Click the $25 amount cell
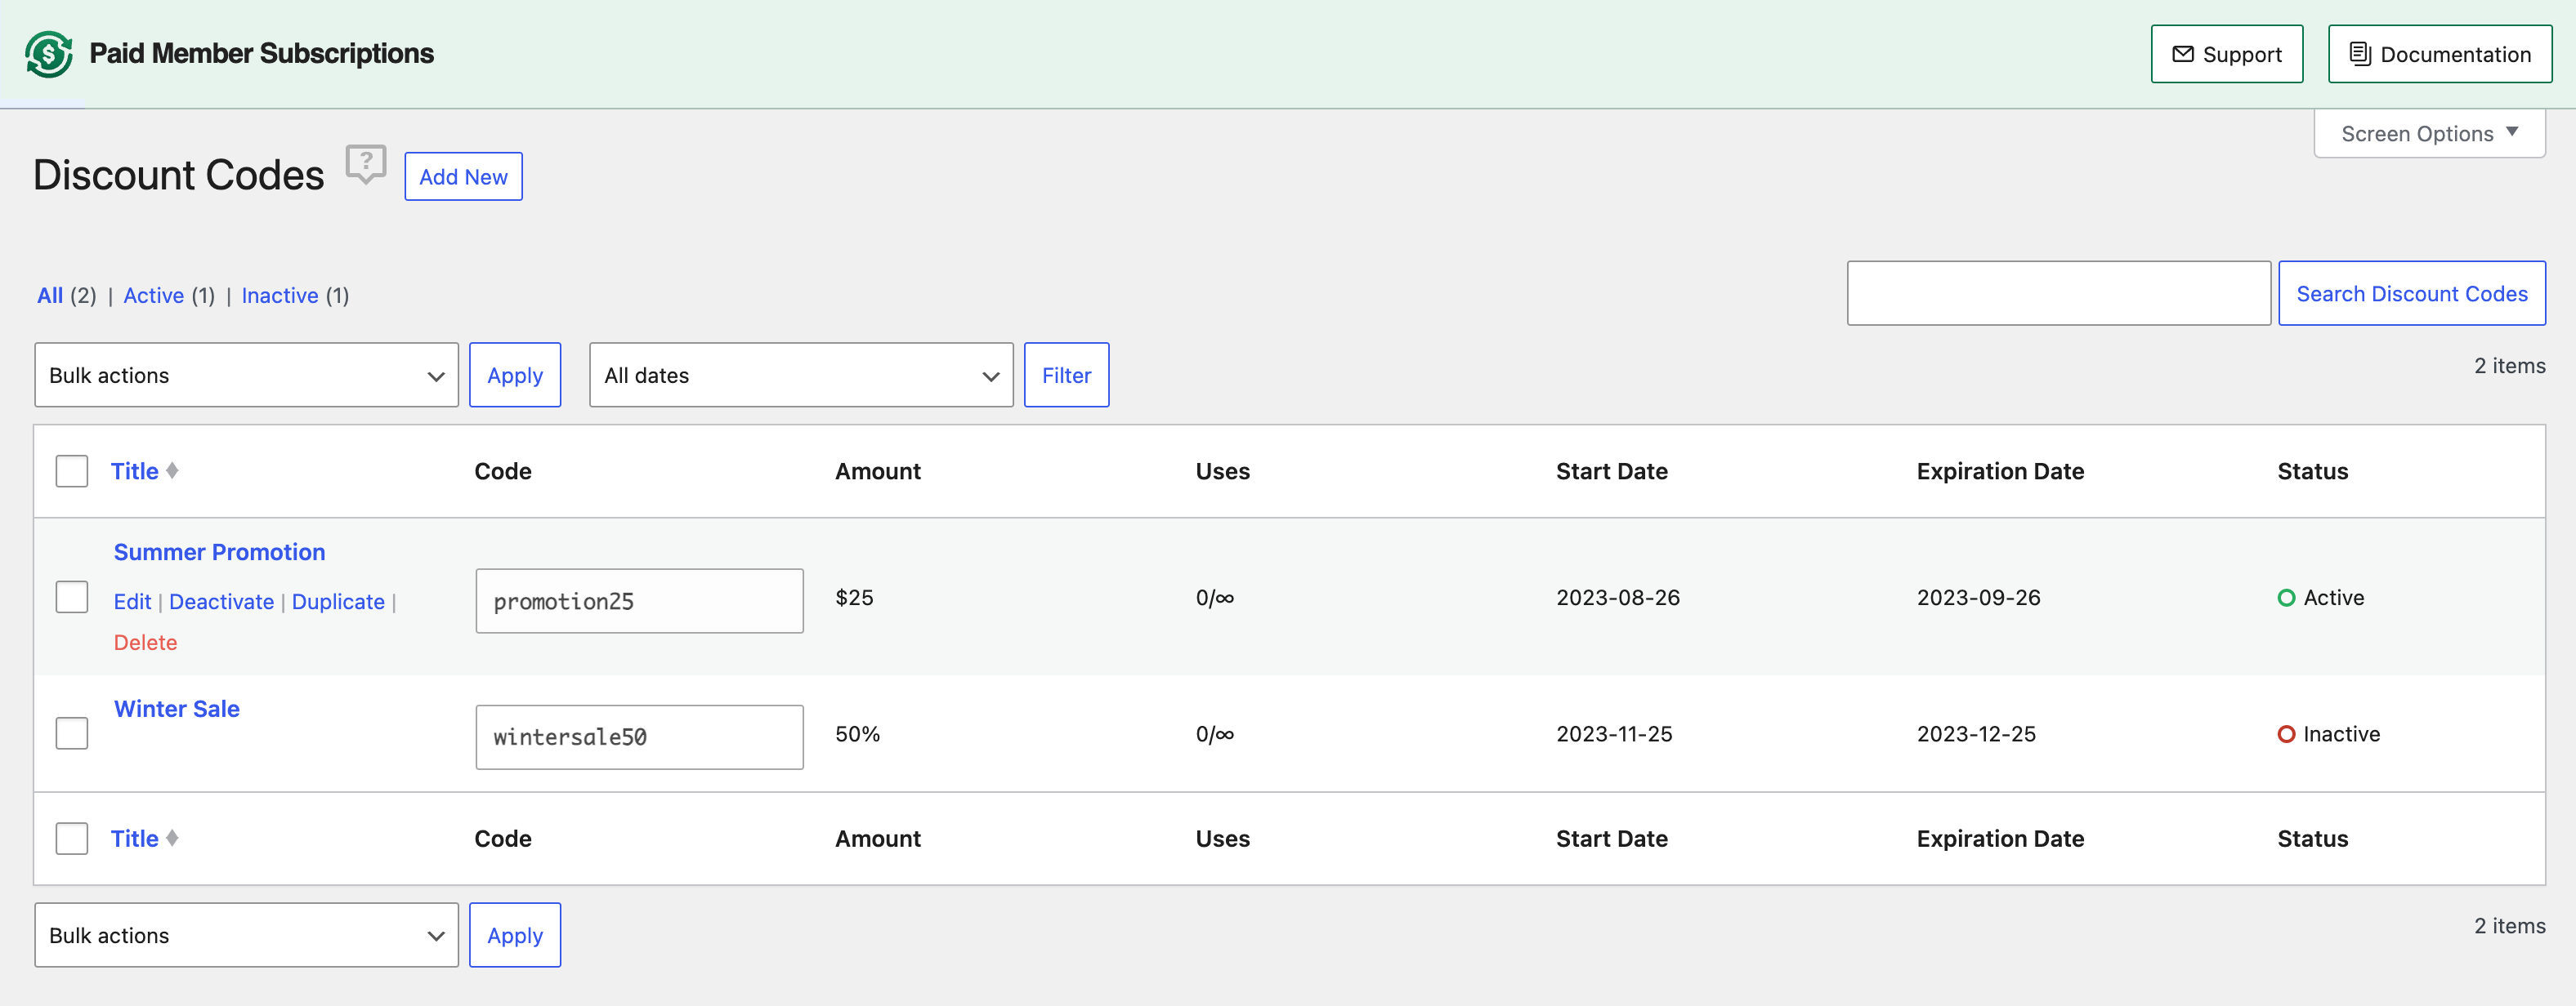The image size is (2576, 1006). pos(854,598)
